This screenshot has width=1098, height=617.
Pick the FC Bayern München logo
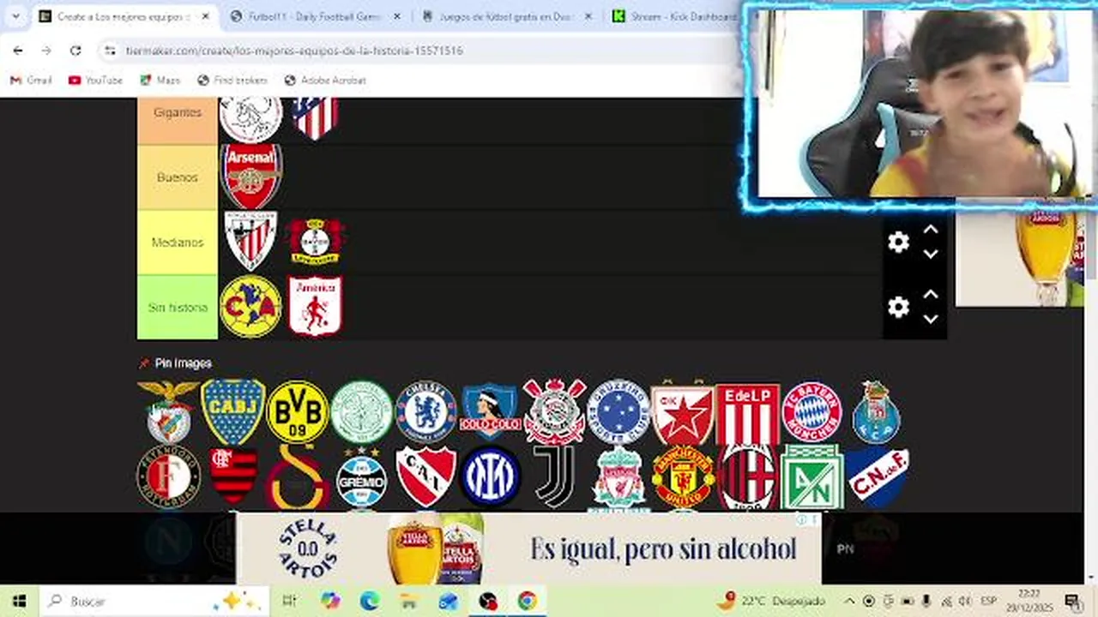pos(811,411)
